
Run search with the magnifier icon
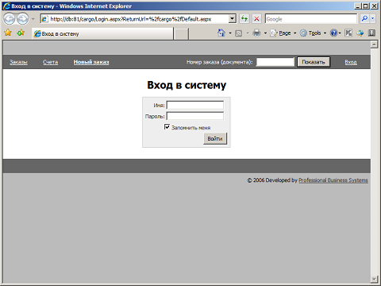364,19
